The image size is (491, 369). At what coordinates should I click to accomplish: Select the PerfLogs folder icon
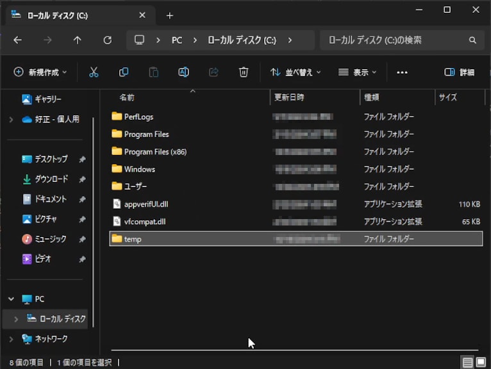pos(117,117)
